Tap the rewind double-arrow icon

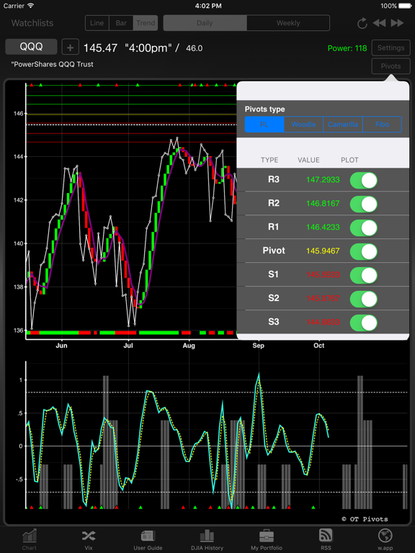point(380,23)
